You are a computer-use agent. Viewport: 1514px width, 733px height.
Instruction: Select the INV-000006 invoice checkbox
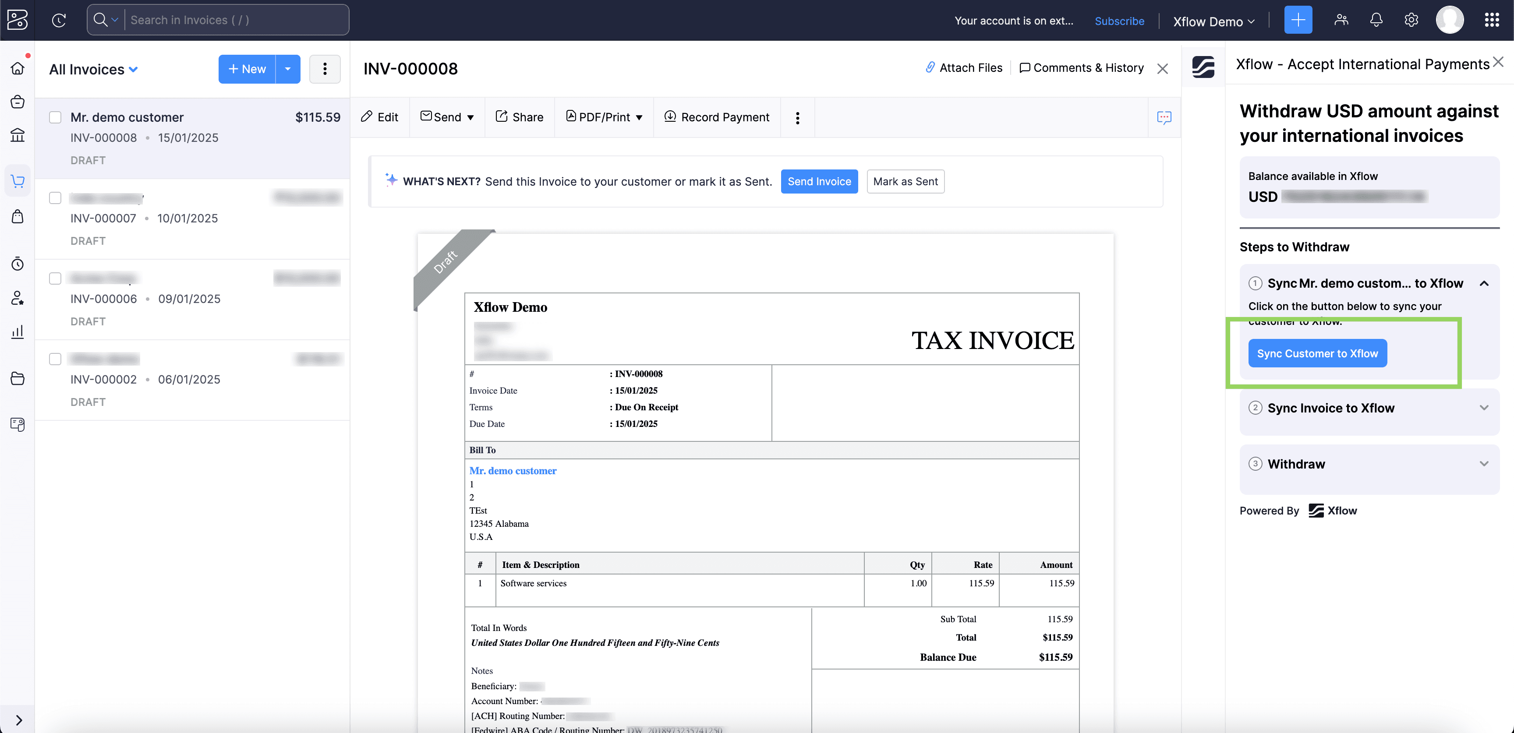55,278
